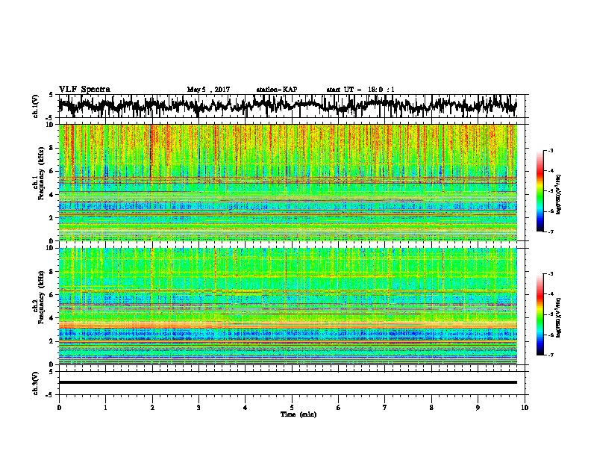Click the 'ch.3(V)' axis label
The width and height of the screenshot is (591, 457).
coord(36,383)
